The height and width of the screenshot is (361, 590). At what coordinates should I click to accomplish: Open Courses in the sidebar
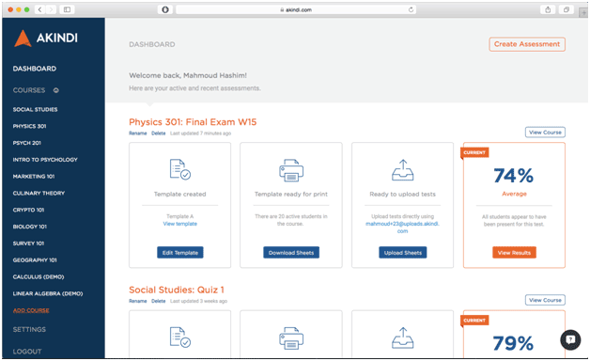(x=29, y=90)
